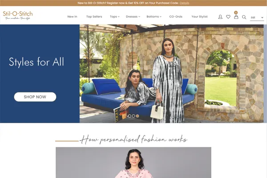267x178 pixels.
Task: Go to the CO-Ords page
Action: click(x=176, y=16)
